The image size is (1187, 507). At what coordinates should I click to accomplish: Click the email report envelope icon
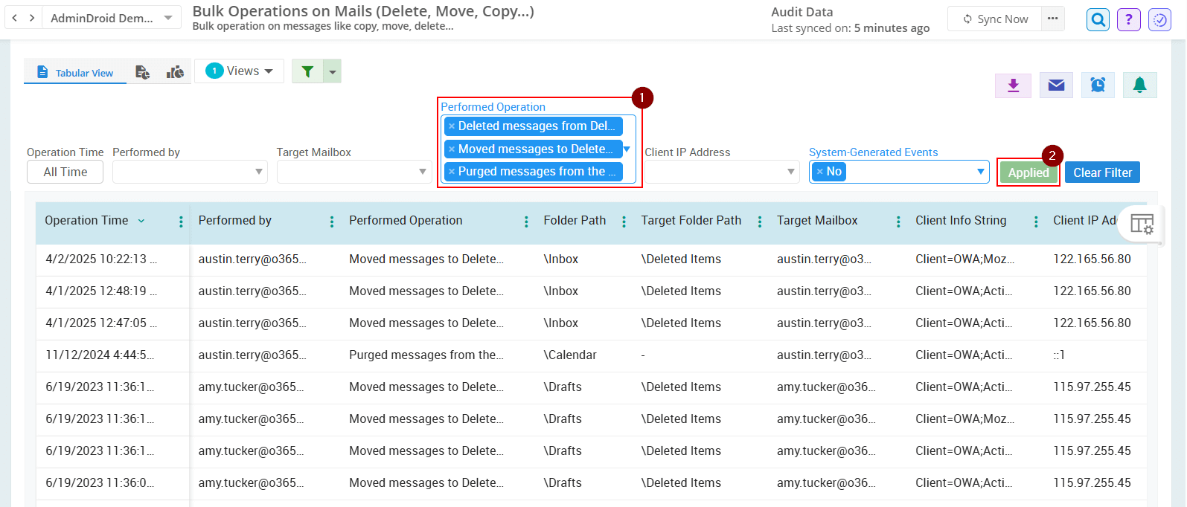1055,85
